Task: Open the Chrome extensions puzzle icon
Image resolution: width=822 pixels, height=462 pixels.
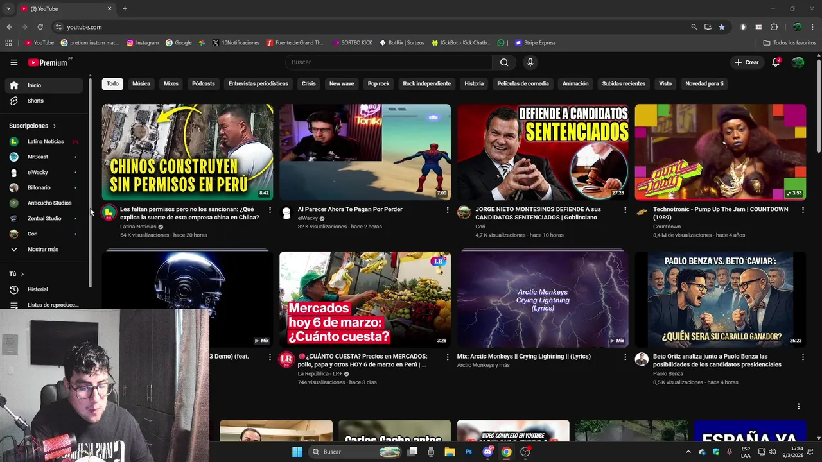Action: point(774,27)
